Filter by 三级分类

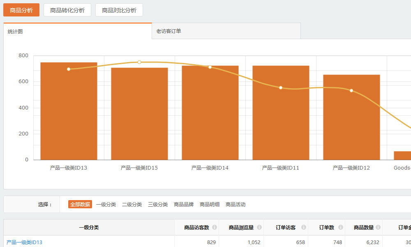(158, 204)
